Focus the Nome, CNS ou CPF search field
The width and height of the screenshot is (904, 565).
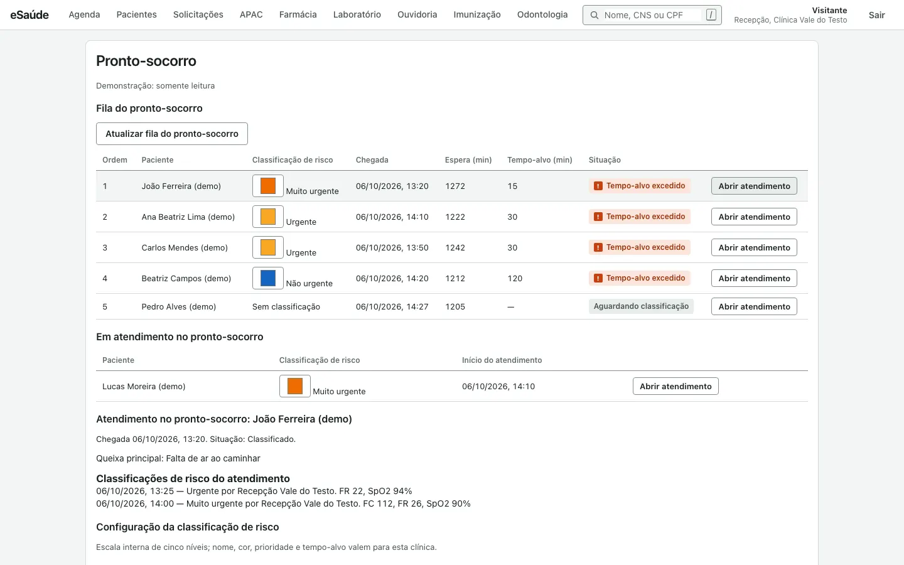(652, 15)
